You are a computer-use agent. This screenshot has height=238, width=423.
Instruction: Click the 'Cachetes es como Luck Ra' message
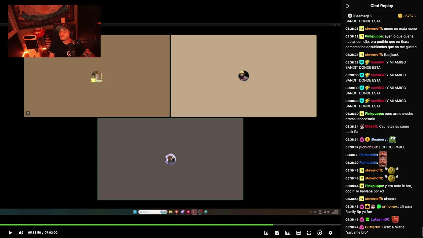tap(377, 129)
